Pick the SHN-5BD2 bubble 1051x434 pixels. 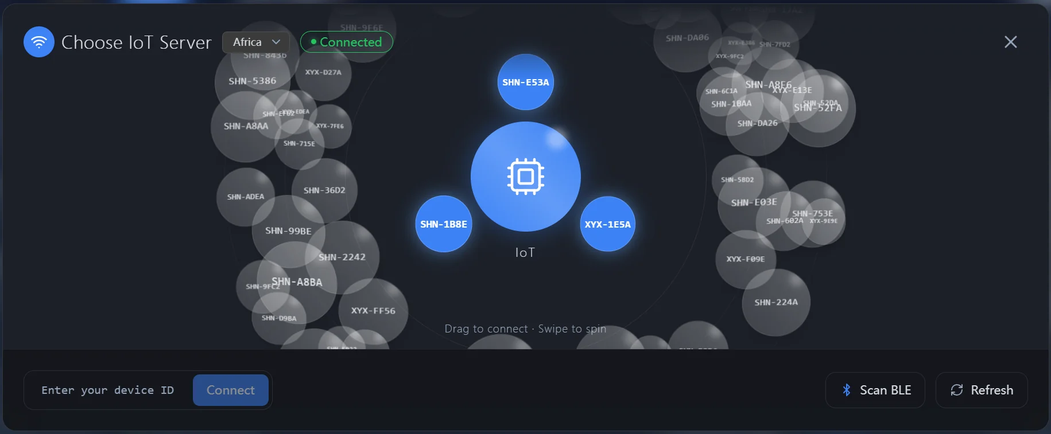tap(738, 180)
